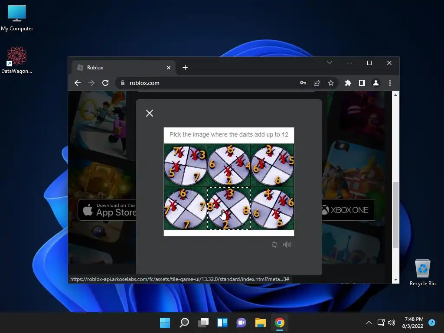The image size is (444, 333).
Task: Open the clock showing 7:48 PM
Action: 413,323
